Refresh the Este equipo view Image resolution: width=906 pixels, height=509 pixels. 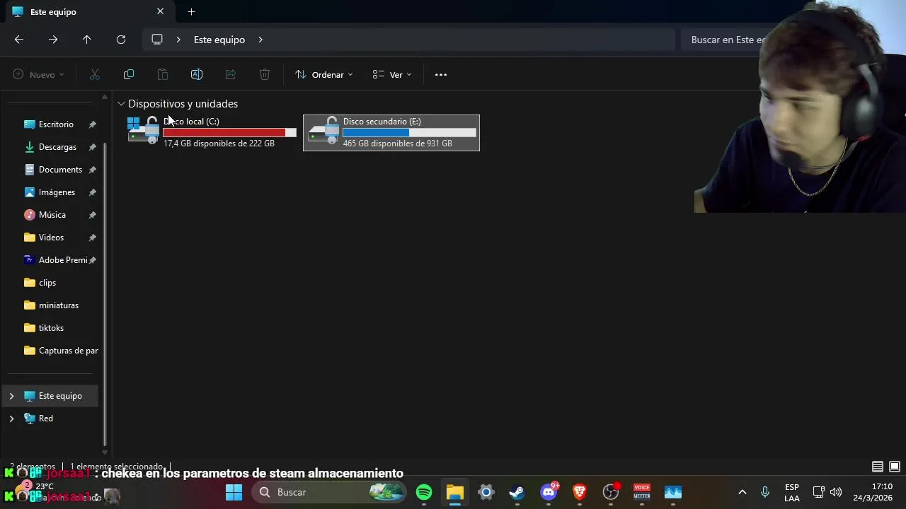[121, 40]
